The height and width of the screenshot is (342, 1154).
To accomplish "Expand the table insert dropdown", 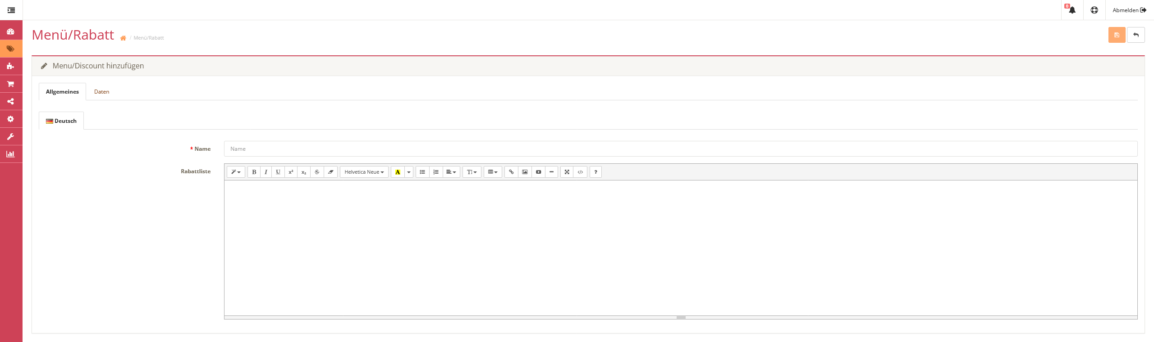I will tap(493, 172).
